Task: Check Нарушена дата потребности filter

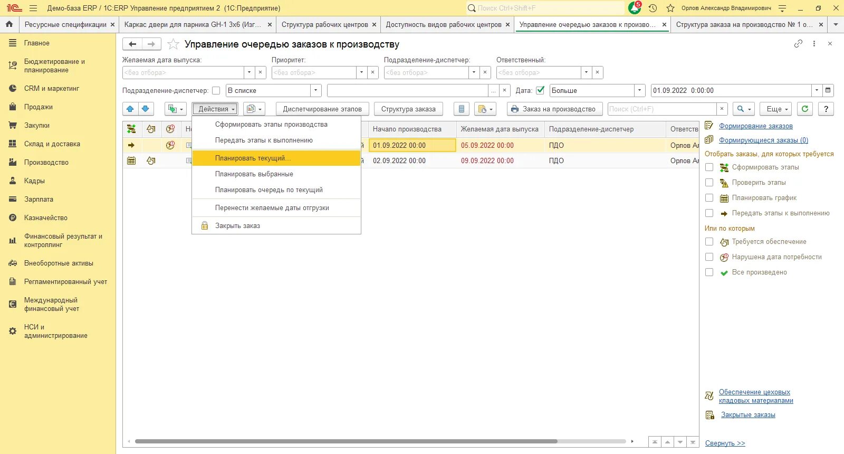Action: click(709, 257)
